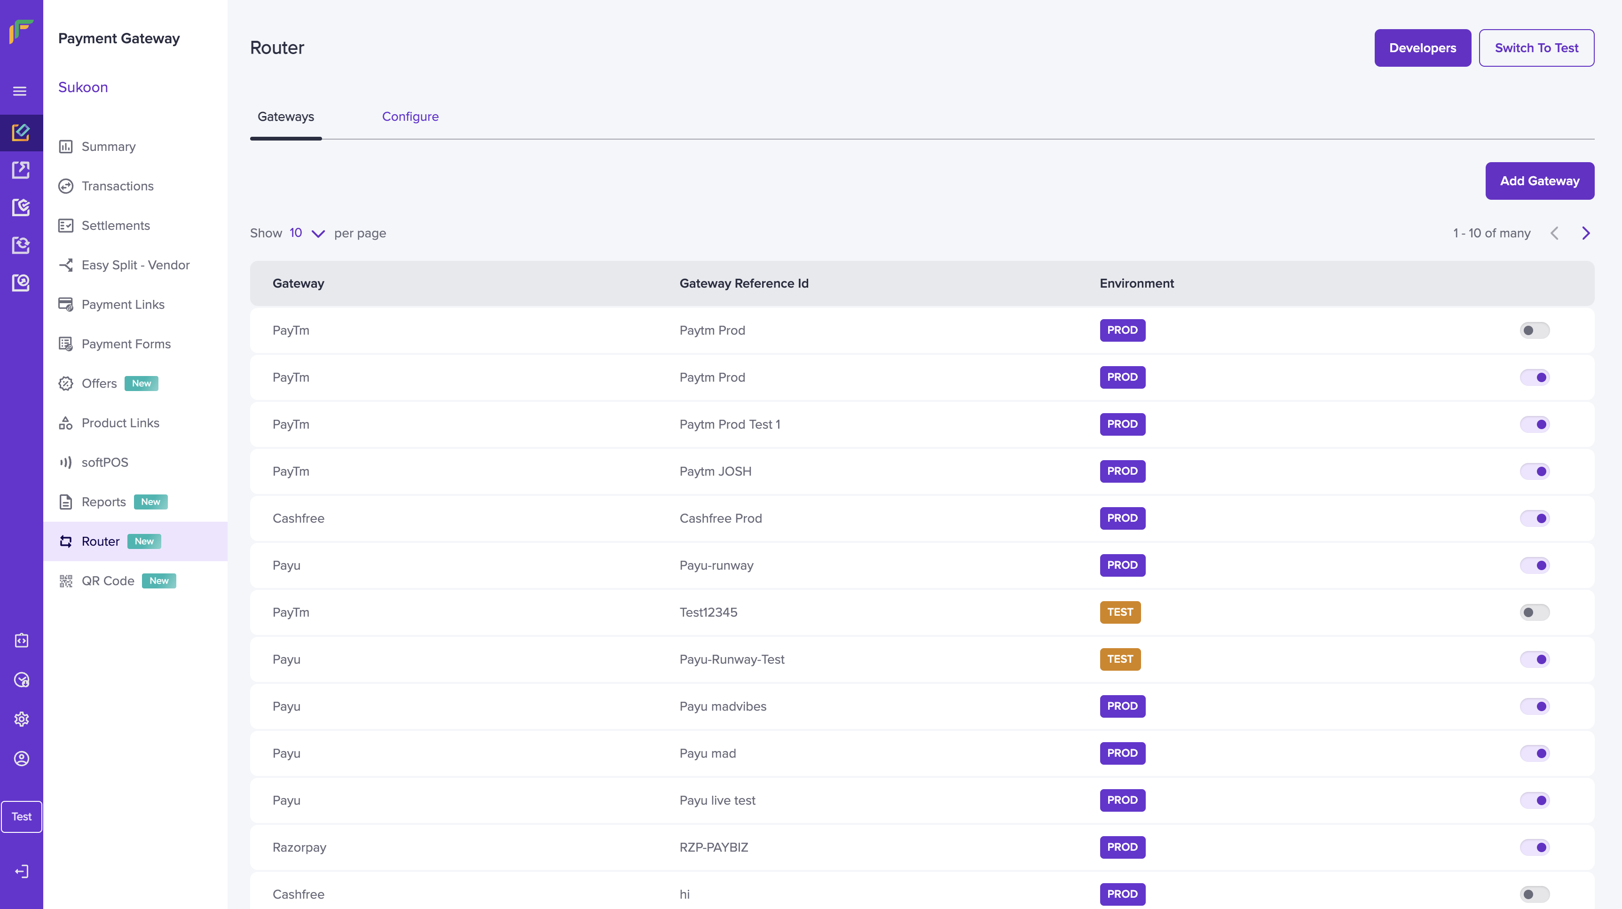Click the user profile icon
This screenshot has width=1622, height=909.
click(22, 759)
